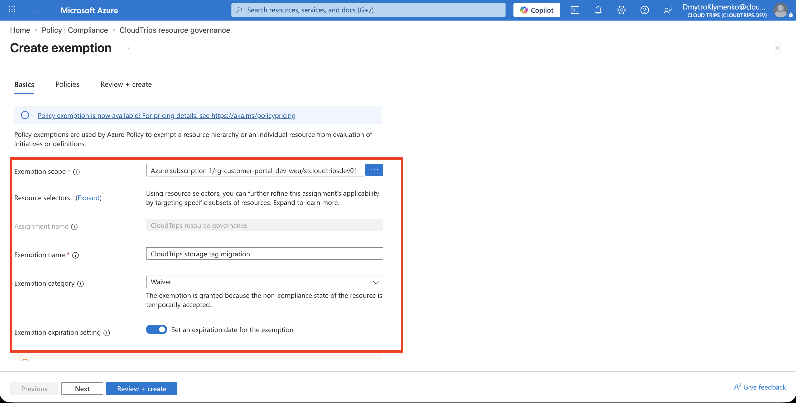Click the Next button
This screenshot has width=796, height=403.
point(82,389)
